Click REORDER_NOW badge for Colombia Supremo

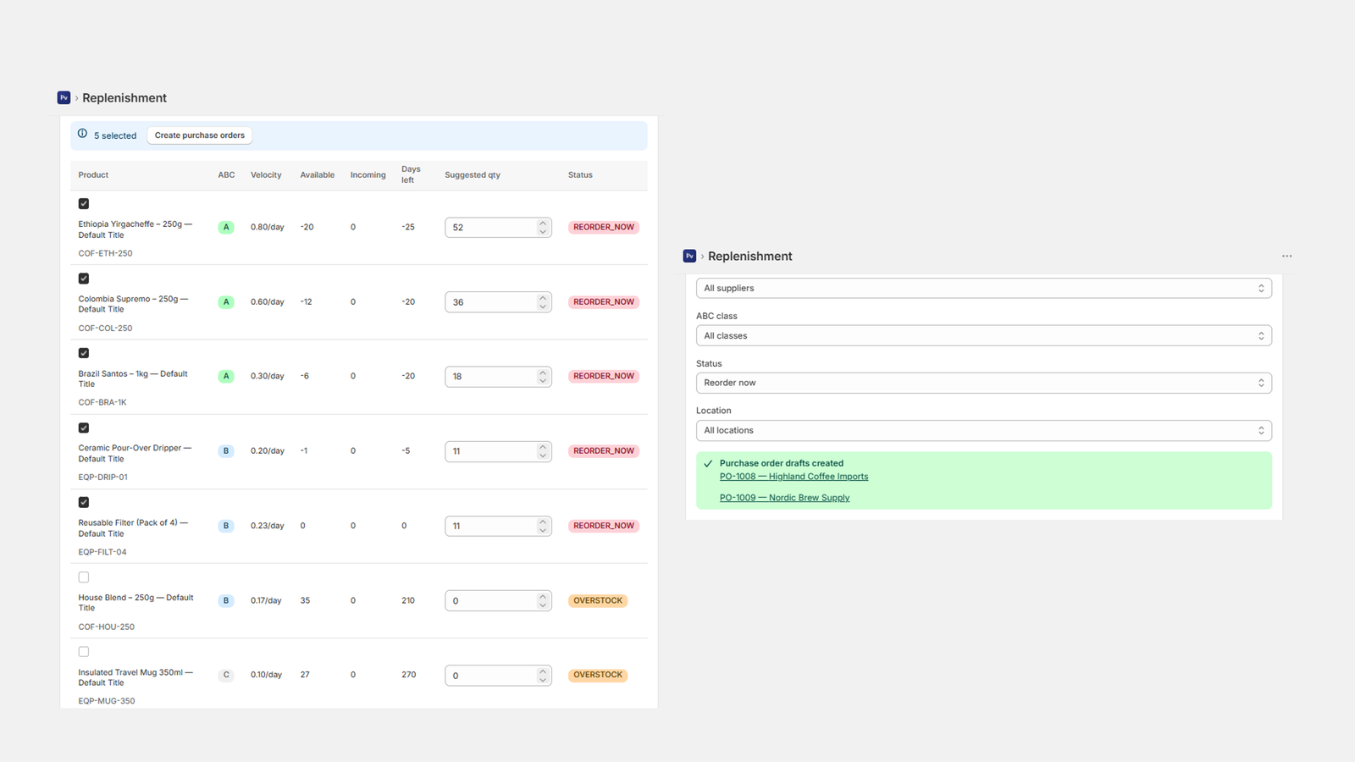pyautogui.click(x=604, y=301)
